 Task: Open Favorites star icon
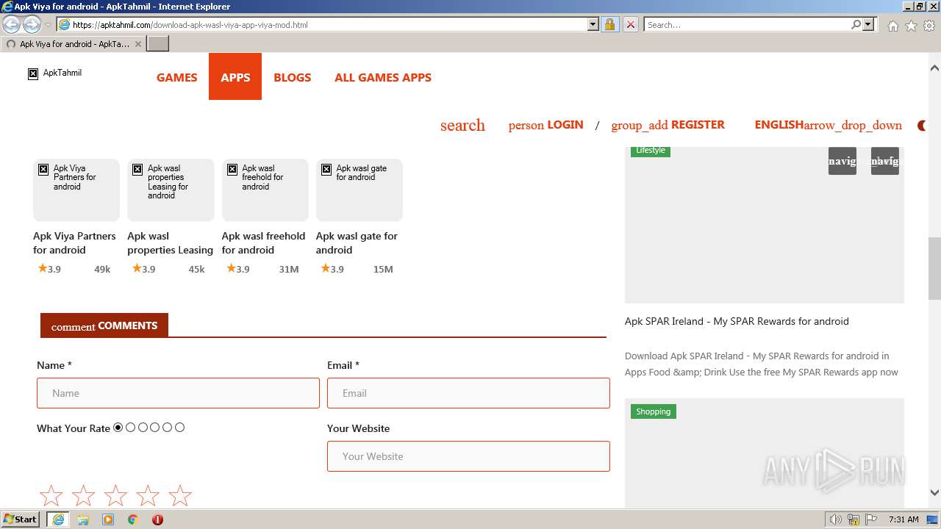point(911,26)
